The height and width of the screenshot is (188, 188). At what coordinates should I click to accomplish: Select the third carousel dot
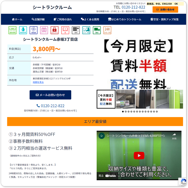128,112
